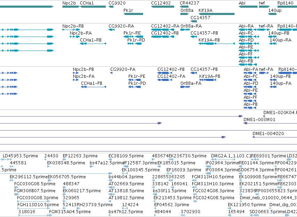Viewport: 297px width, 217px height.
Task: Click the twf gene label
Action: click(262, 3)
